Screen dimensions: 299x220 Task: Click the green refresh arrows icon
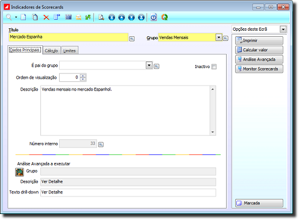pyautogui.click(x=88, y=17)
